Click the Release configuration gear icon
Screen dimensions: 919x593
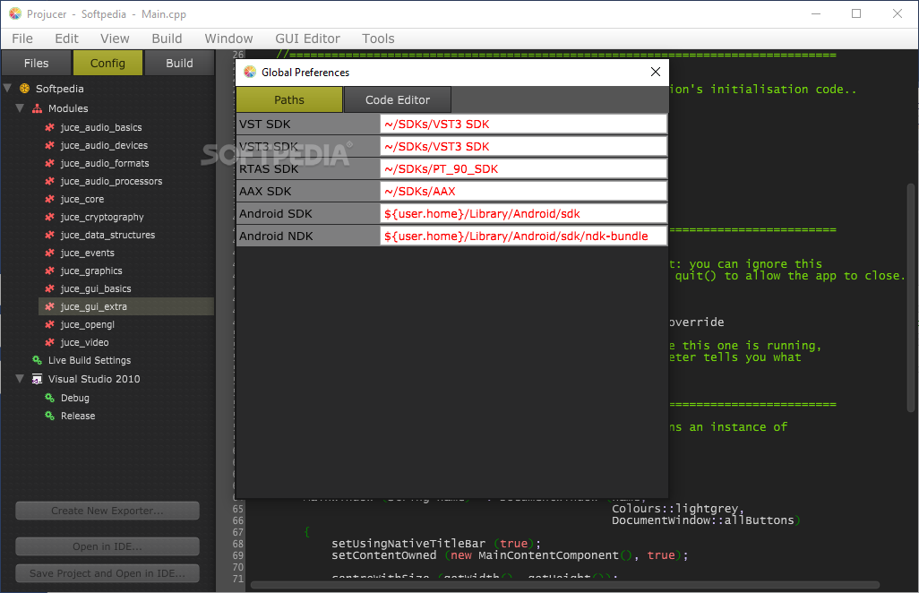pyautogui.click(x=50, y=416)
